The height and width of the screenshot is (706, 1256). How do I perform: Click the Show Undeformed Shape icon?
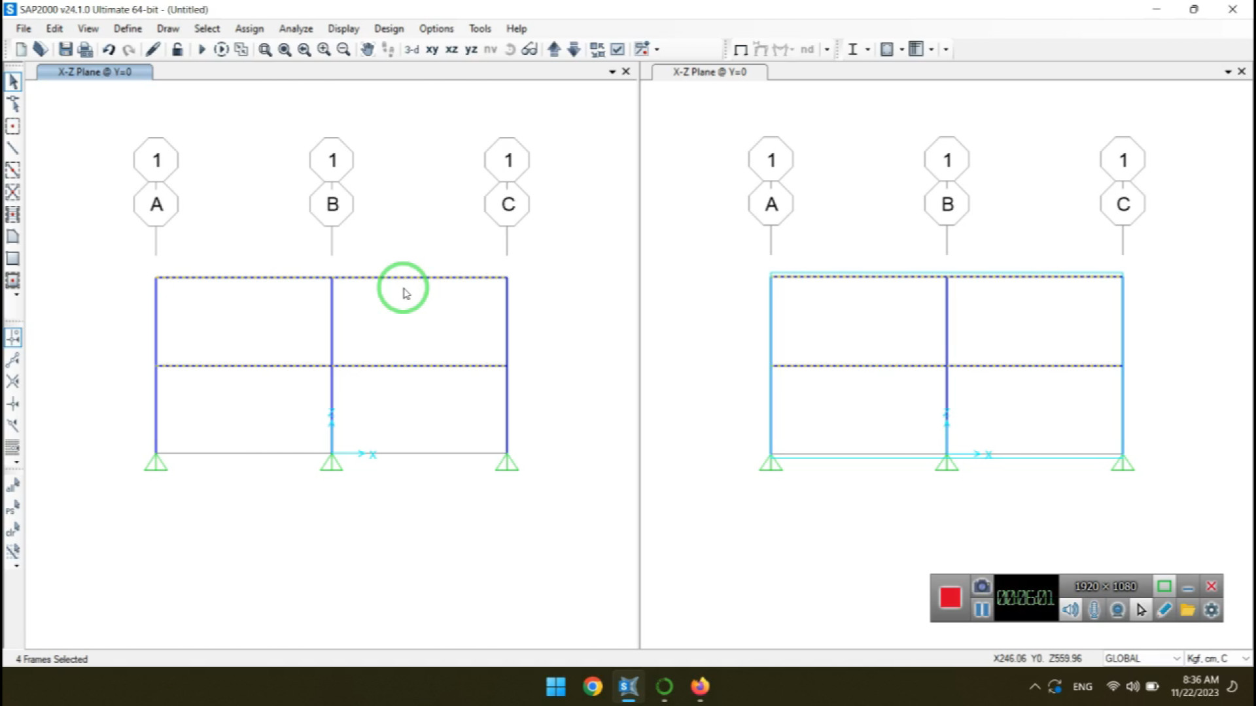coord(741,50)
